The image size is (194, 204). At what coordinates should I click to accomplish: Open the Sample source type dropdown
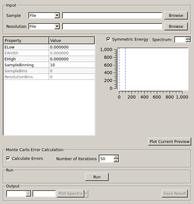(x=44, y=15)
